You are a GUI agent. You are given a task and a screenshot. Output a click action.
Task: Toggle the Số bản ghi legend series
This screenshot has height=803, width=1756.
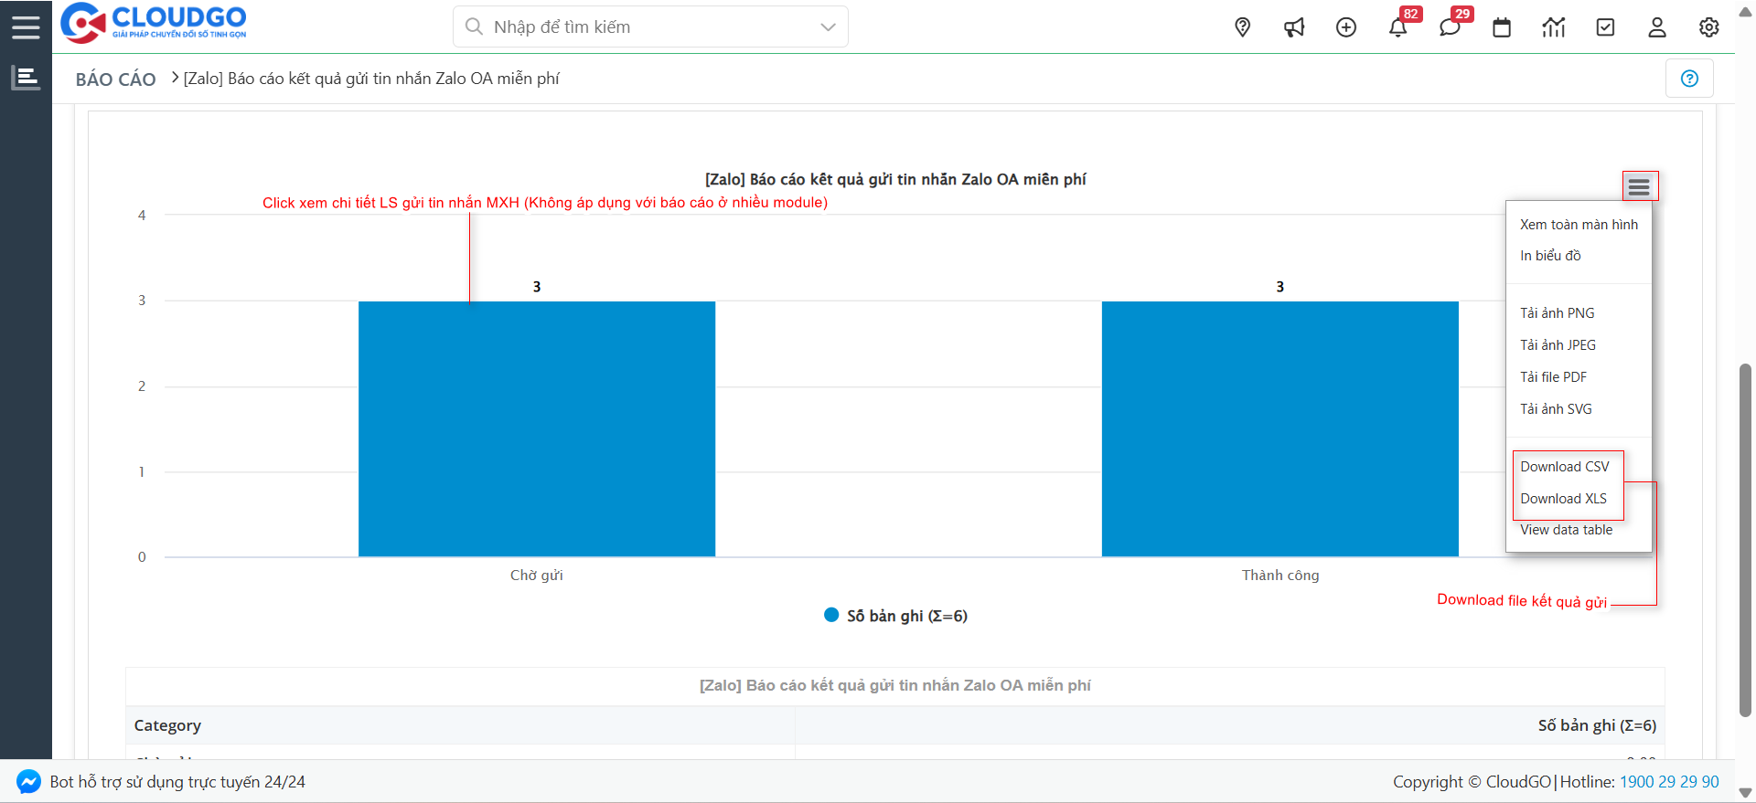click(x=896, y=616)
